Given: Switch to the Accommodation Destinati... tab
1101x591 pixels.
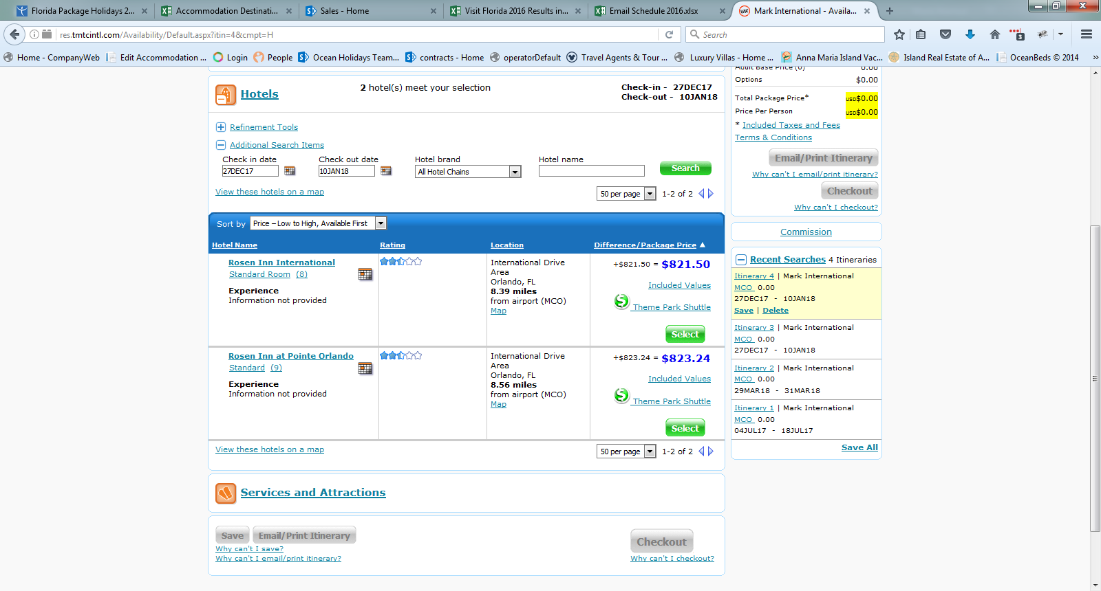Looking at the screenshot, I should [x=226, y=11].
